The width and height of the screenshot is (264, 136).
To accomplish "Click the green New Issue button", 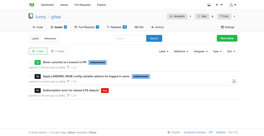I will pyautogui.click(x=227, y=38).
